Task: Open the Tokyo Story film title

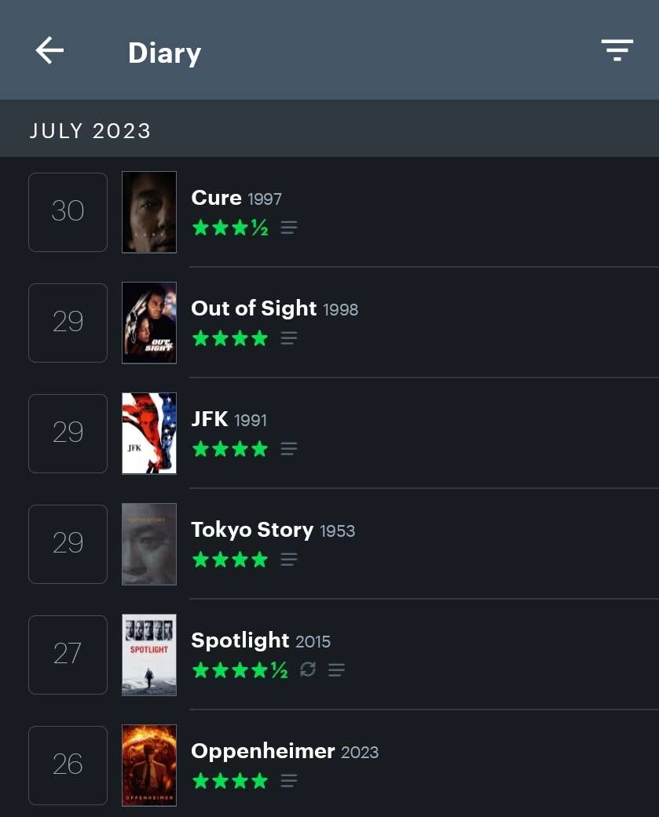Action: [252, 530]
